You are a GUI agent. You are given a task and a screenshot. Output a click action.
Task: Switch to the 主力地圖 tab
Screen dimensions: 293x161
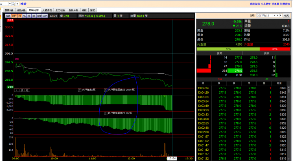[x=60, y=10]
